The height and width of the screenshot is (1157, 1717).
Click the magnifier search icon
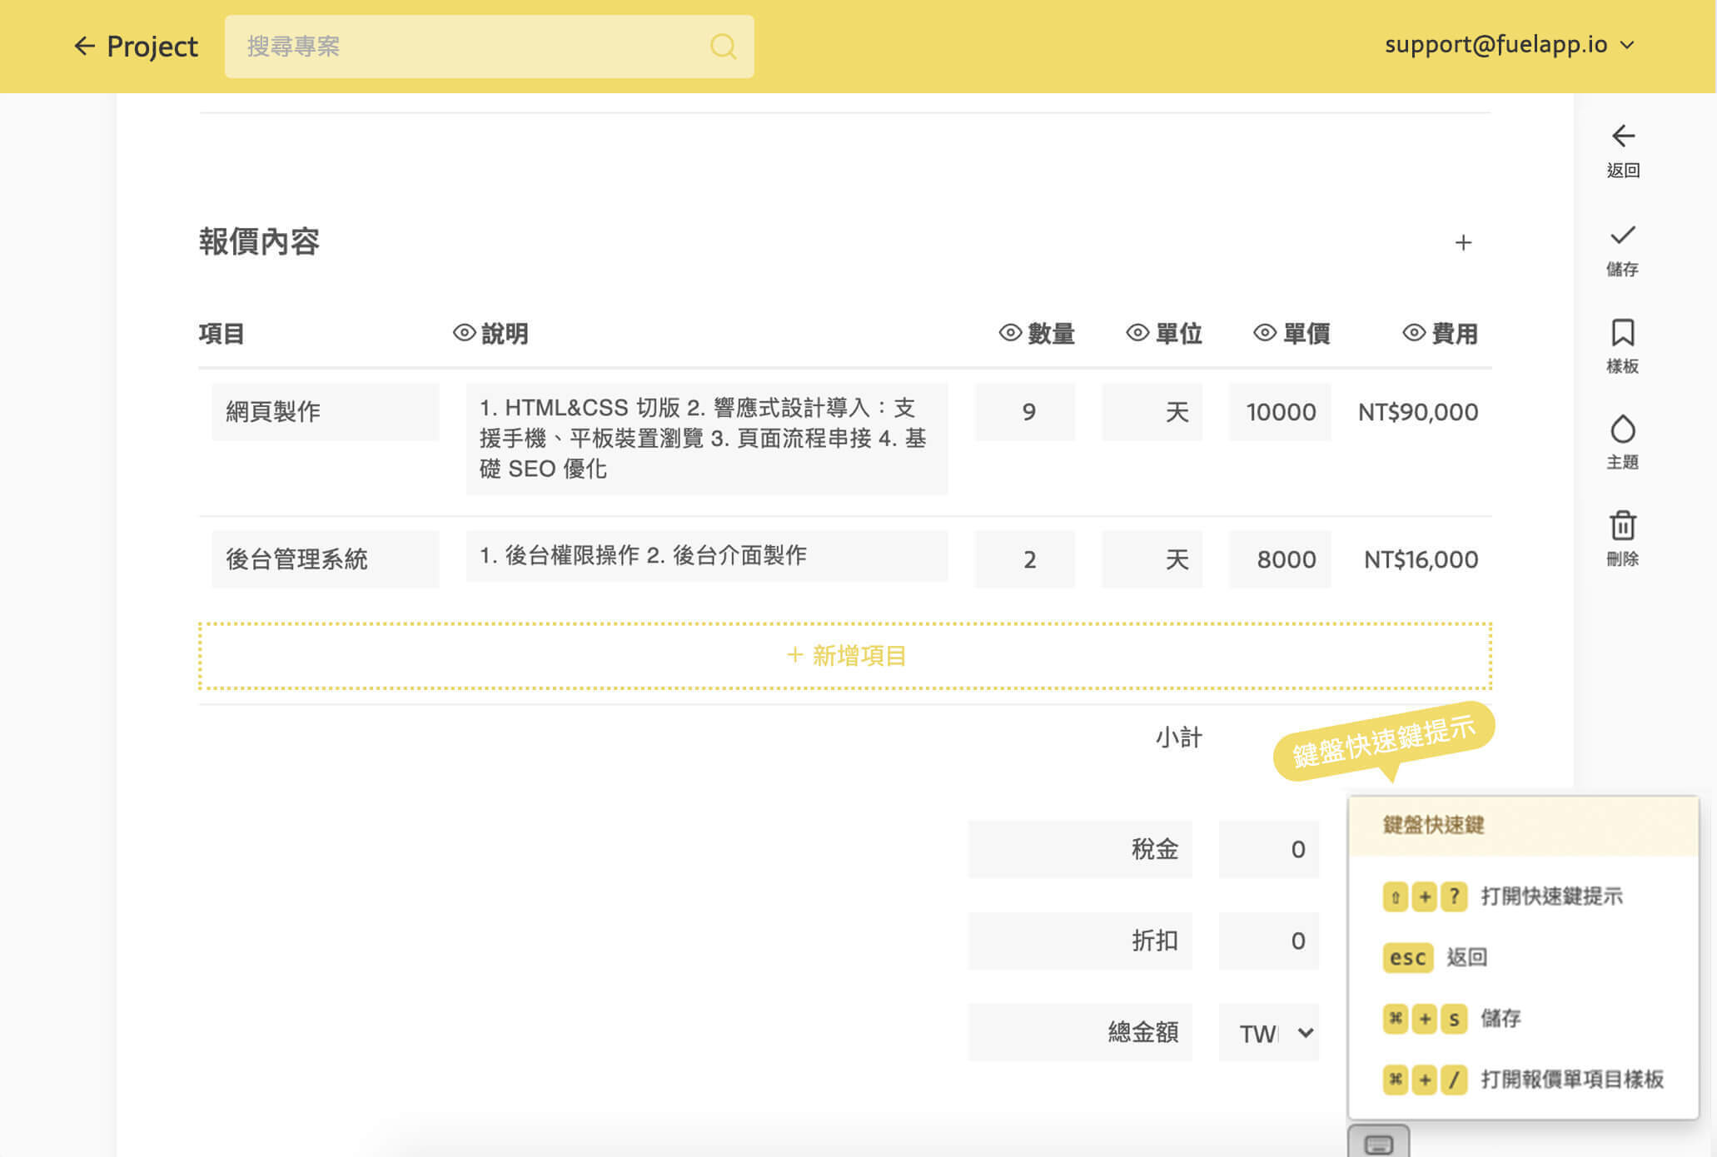[722, 47]
